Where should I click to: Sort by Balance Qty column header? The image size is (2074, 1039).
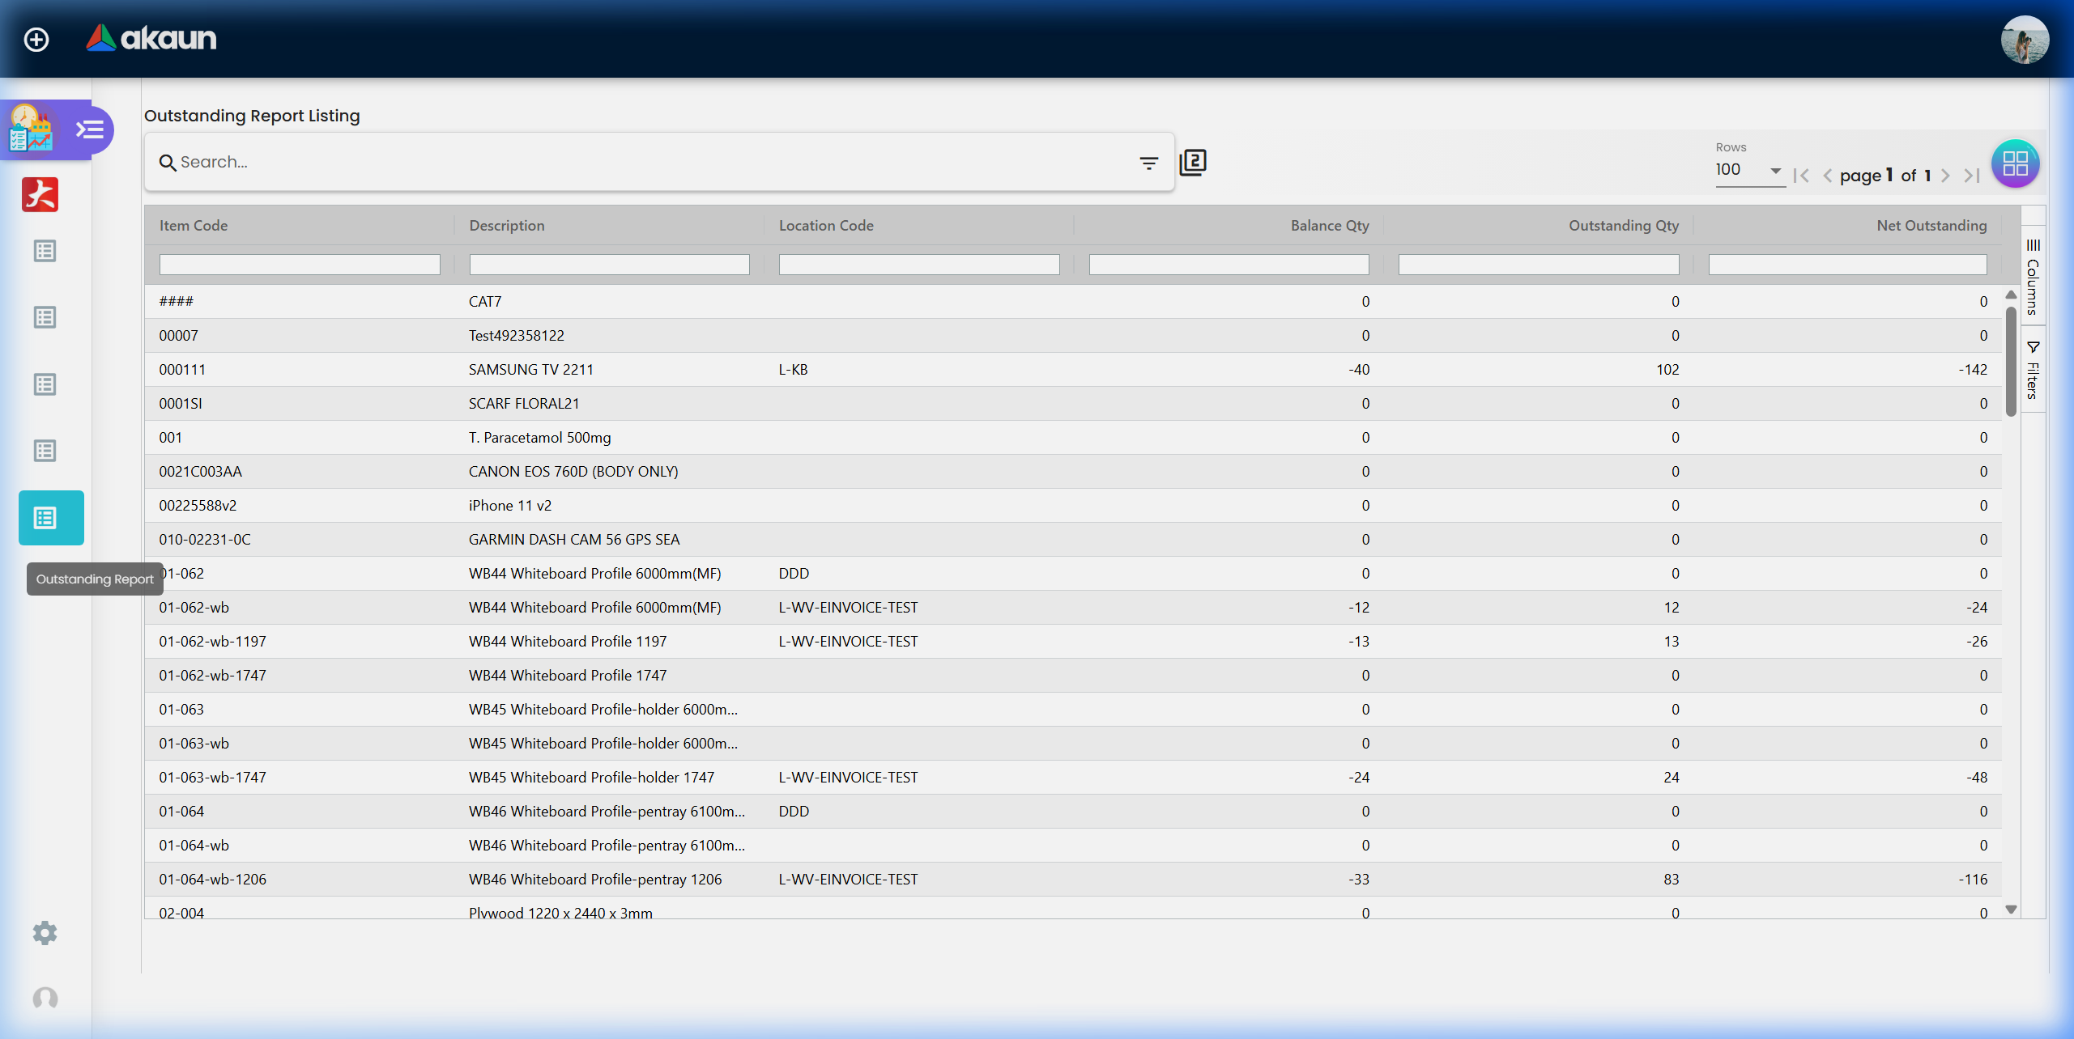point(1329,226)
